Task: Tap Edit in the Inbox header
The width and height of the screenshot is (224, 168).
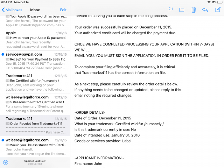Action: click(63, 10)
